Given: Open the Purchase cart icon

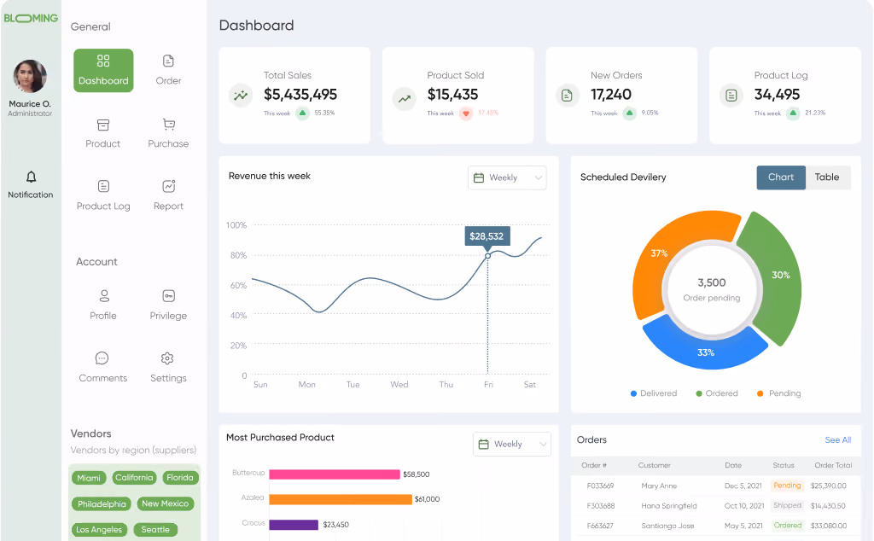Looking at the screenshot, I should pos(169,125).
